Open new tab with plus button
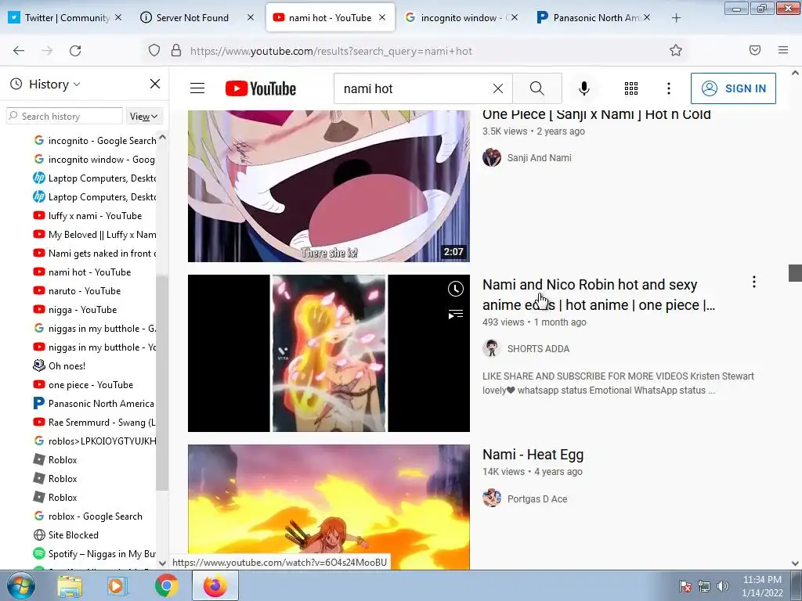The width and height of the screenshot is (802, 601). 676,18
